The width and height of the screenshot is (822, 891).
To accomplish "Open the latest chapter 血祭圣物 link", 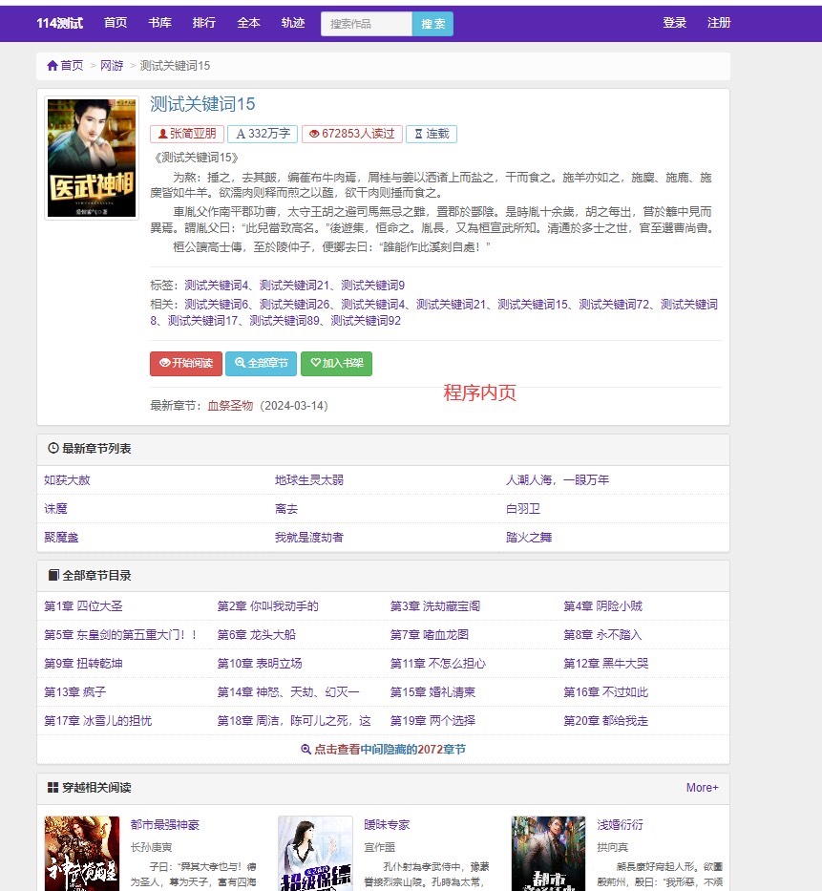I will (x=230, y=405).
